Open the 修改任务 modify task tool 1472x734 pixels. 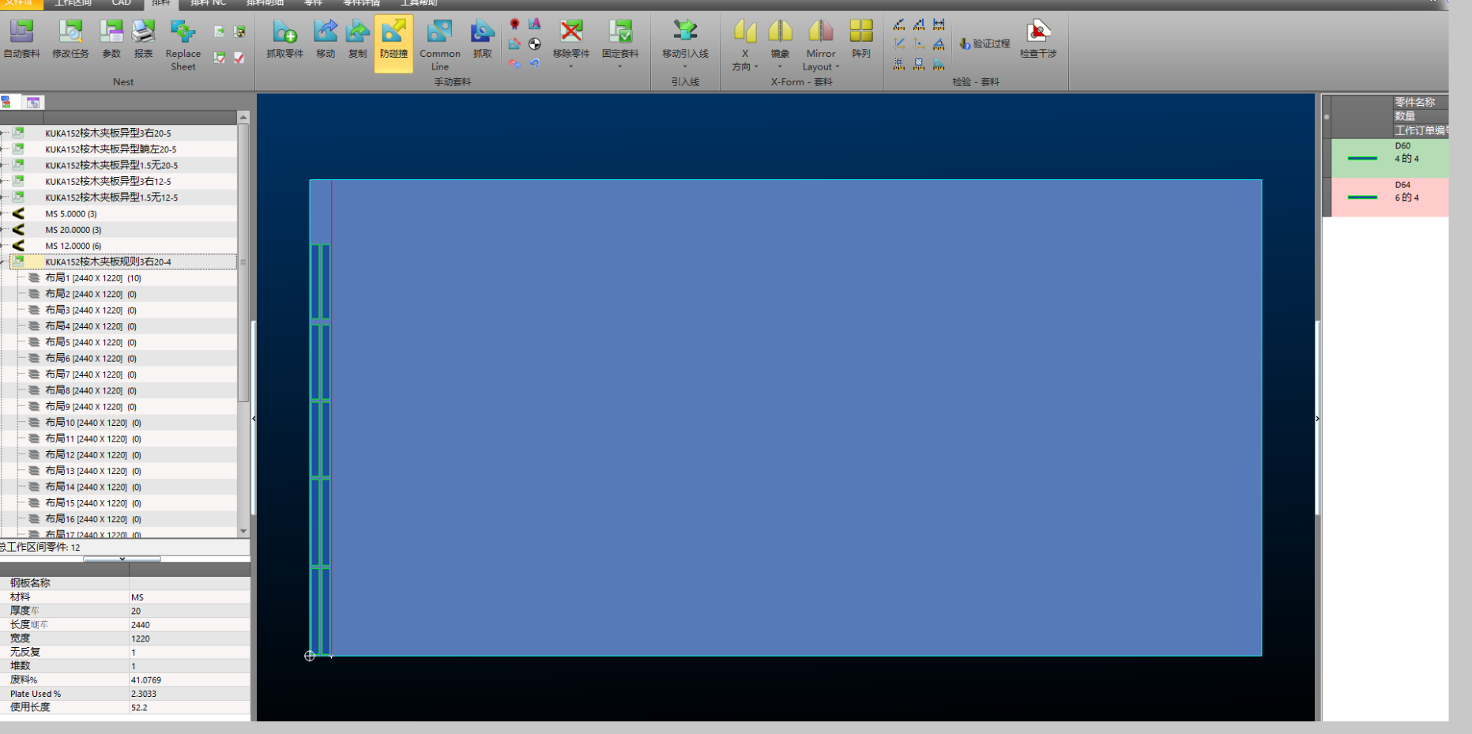point(70,40)
